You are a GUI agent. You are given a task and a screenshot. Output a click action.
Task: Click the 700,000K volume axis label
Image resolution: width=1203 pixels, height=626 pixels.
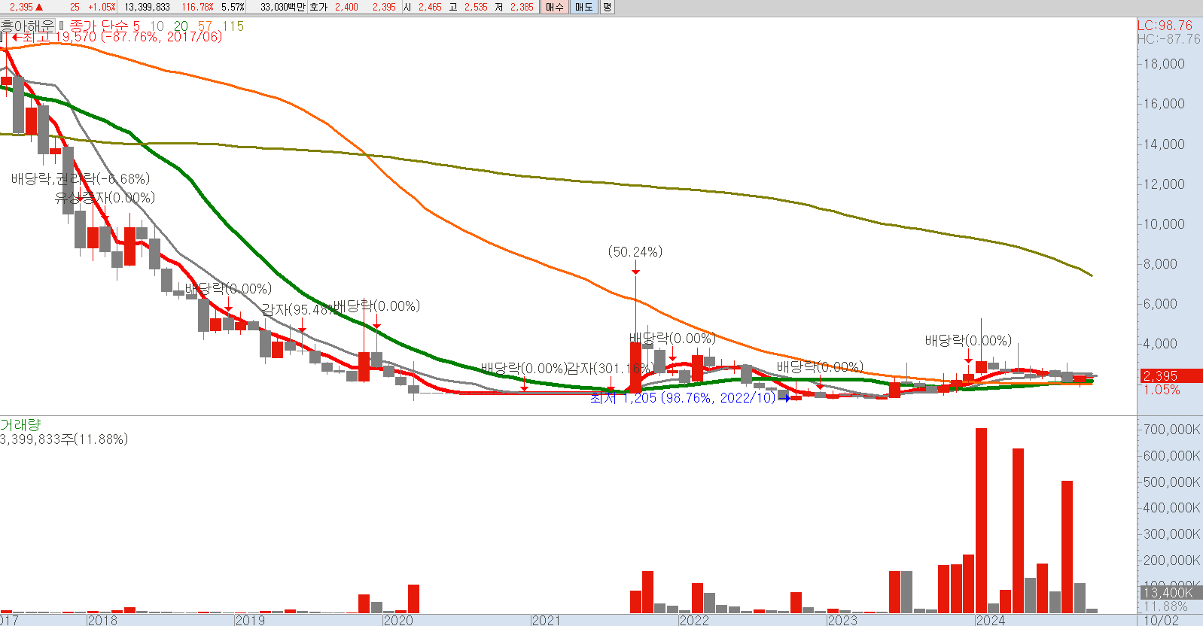click(1171, 430)
